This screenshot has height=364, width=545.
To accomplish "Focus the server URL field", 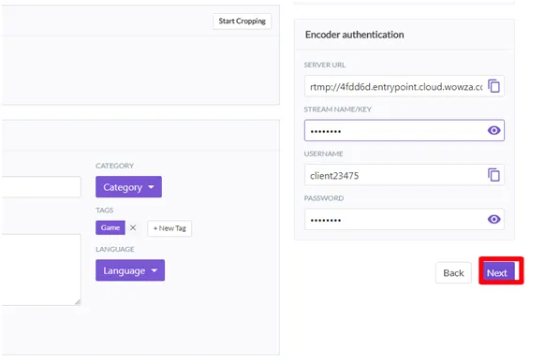I will [x=395, y=86].
